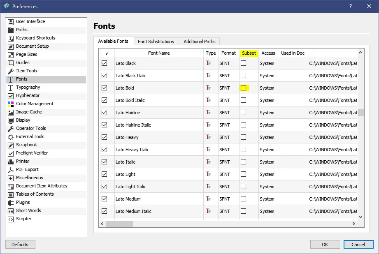
Task: Click Document Item Attributes icon
Action: 11,186
